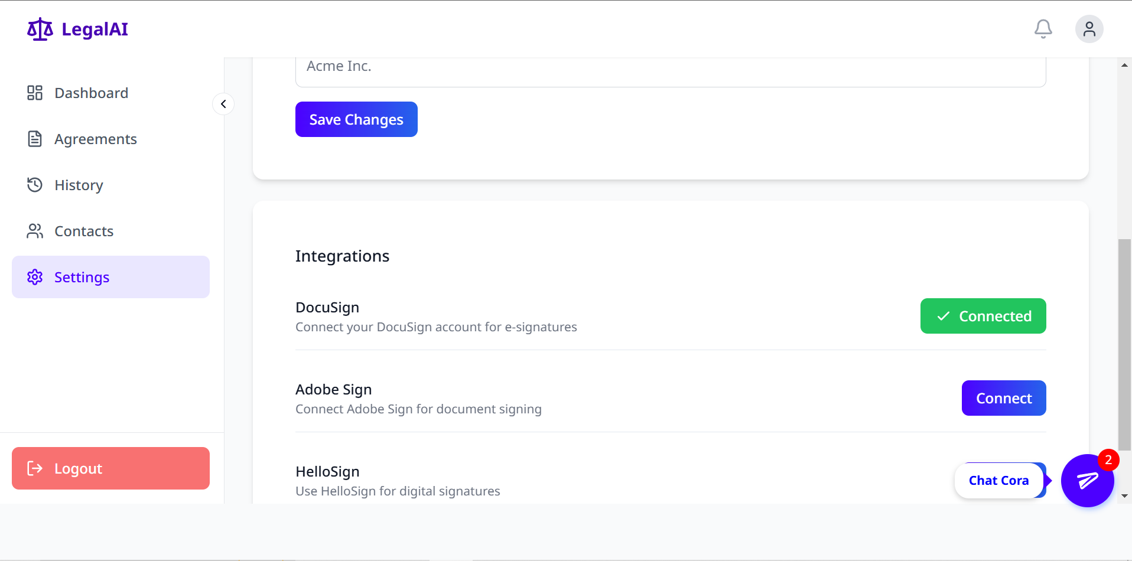Open the notifications bell

click(1043, 29)
